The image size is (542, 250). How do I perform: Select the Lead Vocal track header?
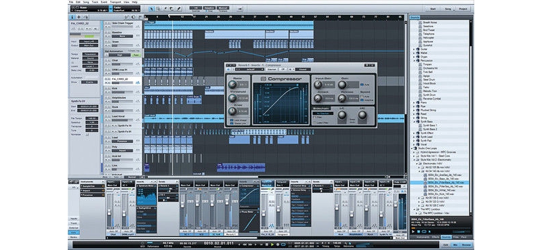[x=123, y=118]
